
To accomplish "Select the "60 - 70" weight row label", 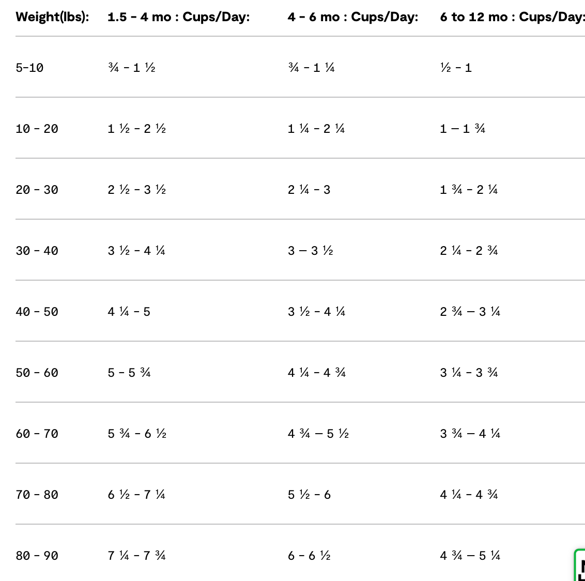I will pos(37,434).
